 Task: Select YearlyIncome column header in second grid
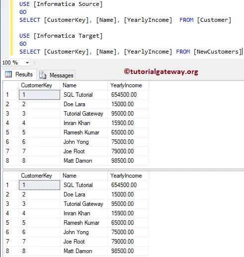pos(128,176)
